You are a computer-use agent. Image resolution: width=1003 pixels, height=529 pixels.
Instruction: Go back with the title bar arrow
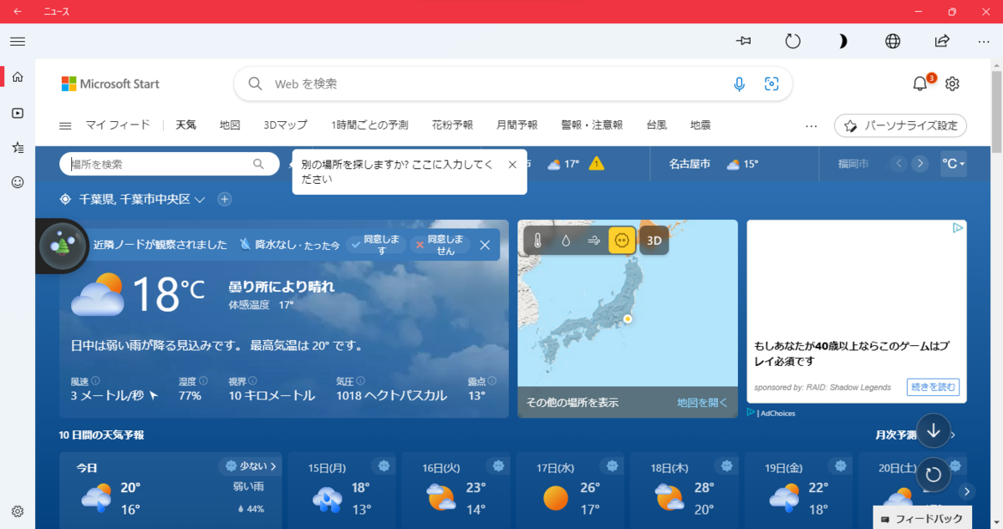pyautogui.click(x=18, y=12)
